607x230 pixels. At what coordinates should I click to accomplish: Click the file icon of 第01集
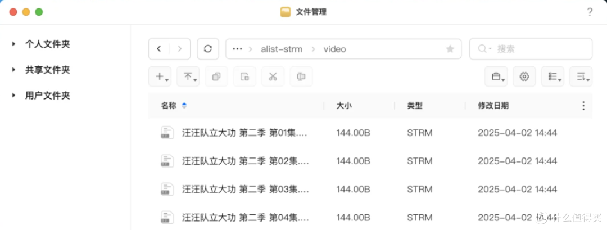(167, 133)
